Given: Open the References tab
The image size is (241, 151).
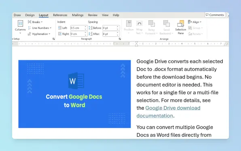Looking at the screenshot, I should pos(60,15).
